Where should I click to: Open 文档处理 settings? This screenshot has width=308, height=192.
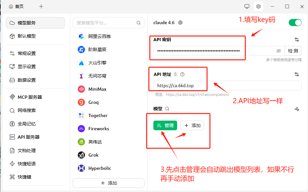tap(35, 151)
